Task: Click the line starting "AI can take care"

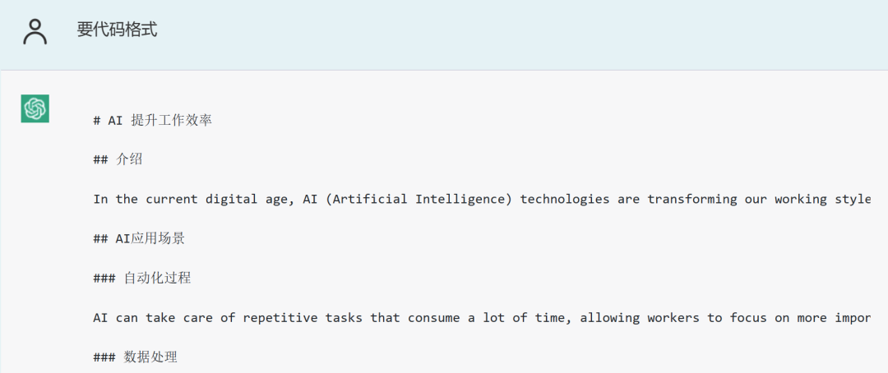Action: [481, 318]
